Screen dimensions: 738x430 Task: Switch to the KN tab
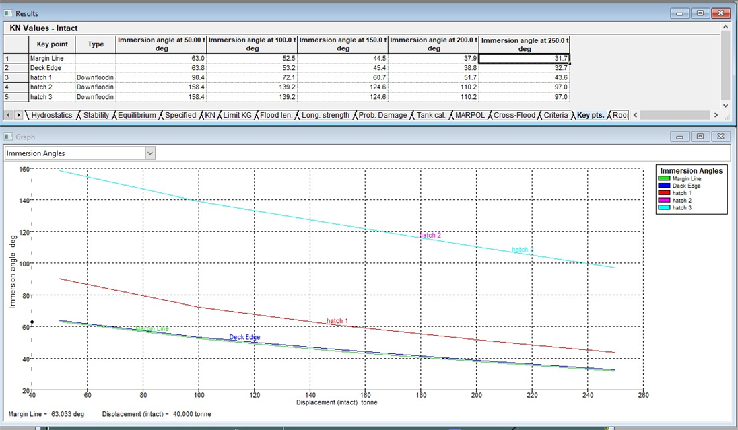(x=210, y=115)
